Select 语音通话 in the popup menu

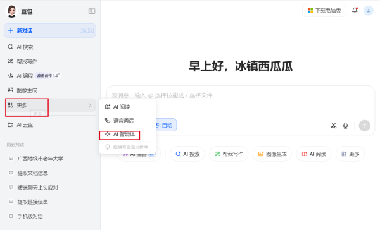coord(127,121)
